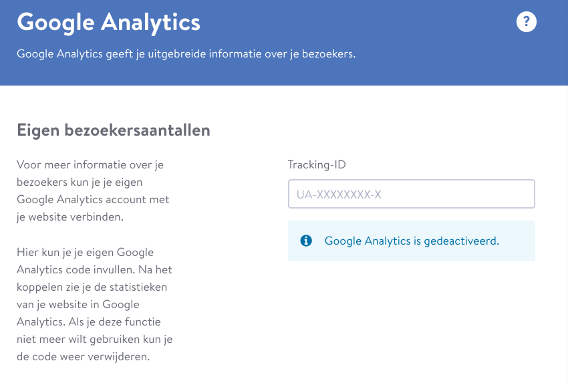Click the 'Eigen bezoekersaantallen' section heading
Viewport: 568px width, 385px height.
point(114,130)
